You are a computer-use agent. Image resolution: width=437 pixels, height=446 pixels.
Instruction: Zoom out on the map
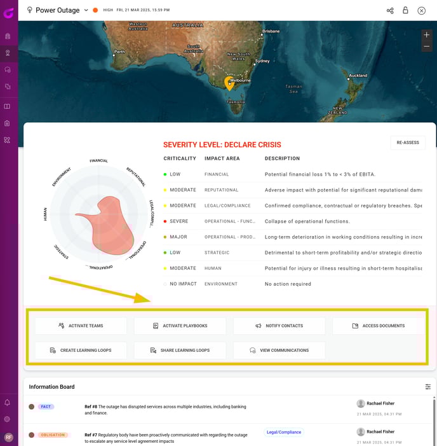pyautogui.click(x=426, y=46)
